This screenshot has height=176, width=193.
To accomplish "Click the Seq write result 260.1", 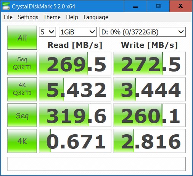I will (x=150, y=115).
